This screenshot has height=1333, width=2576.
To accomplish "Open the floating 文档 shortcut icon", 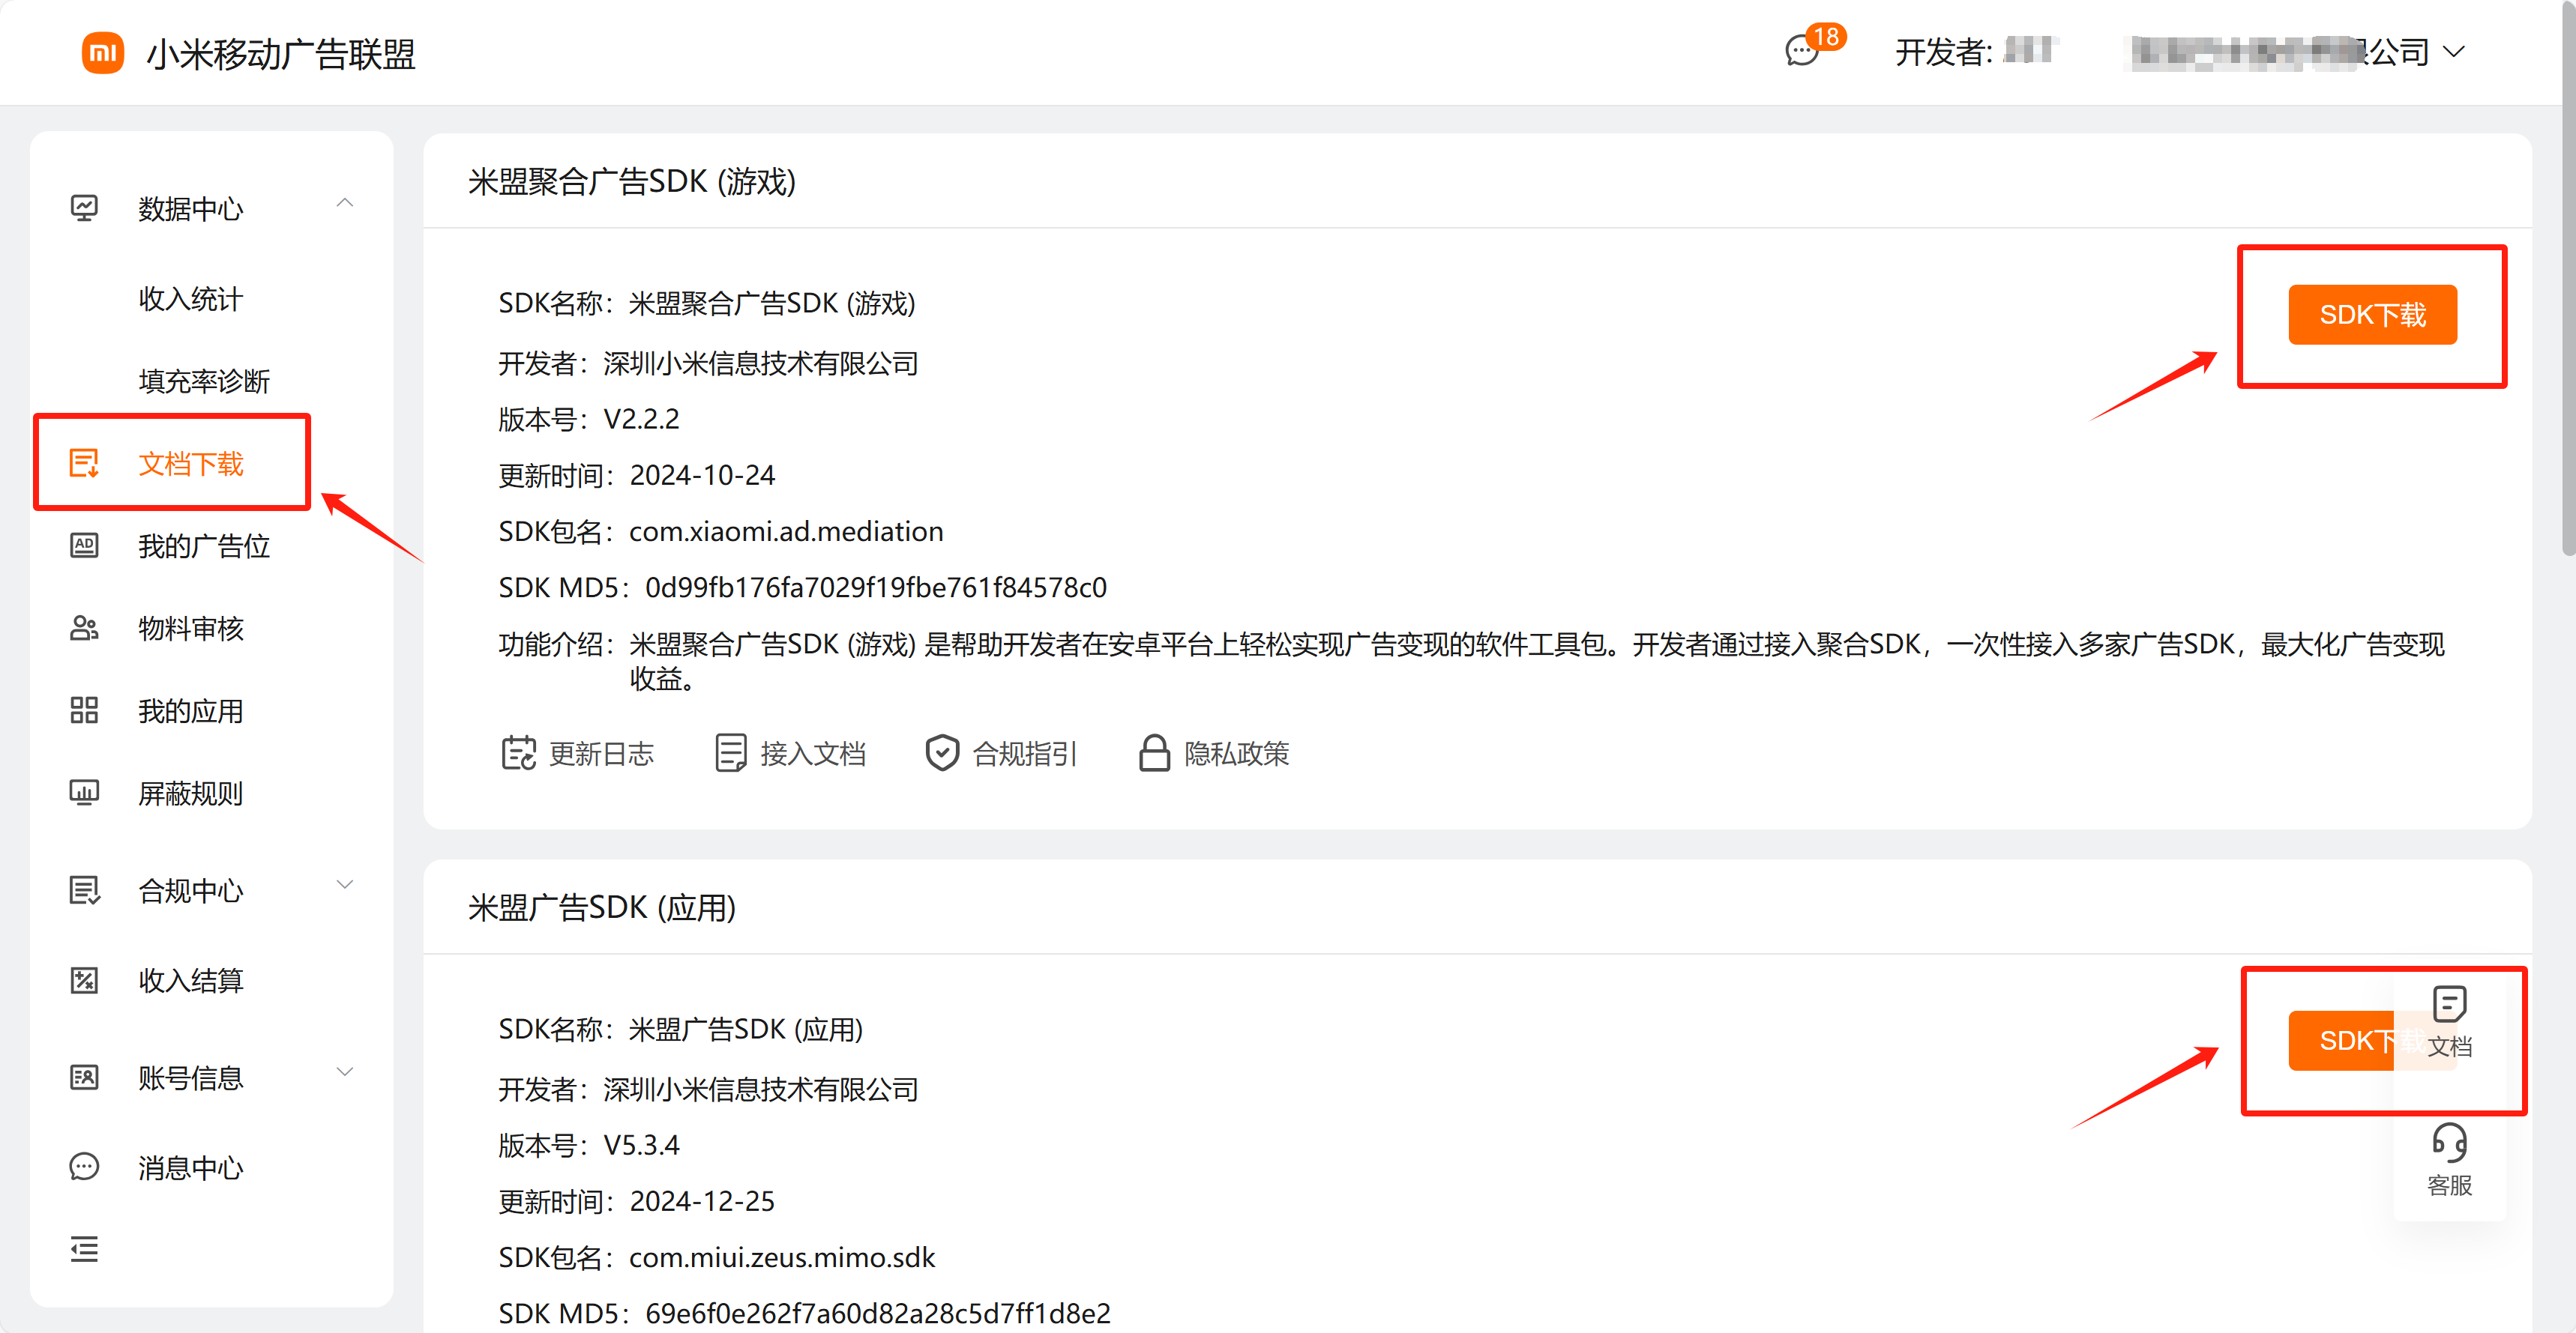I will point(2450,1004).
